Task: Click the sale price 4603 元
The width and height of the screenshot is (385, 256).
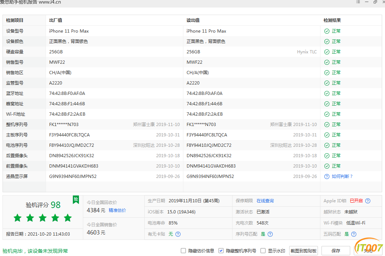Action: click(96, 232)
